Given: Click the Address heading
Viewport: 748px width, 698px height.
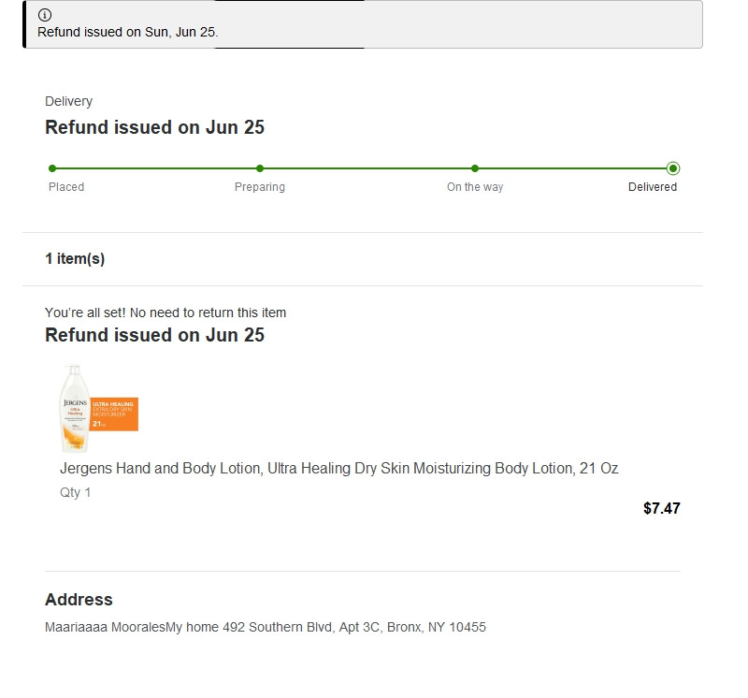Looking at the screenshot, I should click(x=79, y=600).
